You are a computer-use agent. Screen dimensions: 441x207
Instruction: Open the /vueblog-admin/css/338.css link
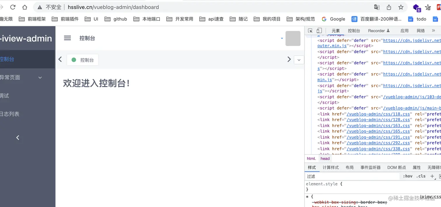[378, 149]
